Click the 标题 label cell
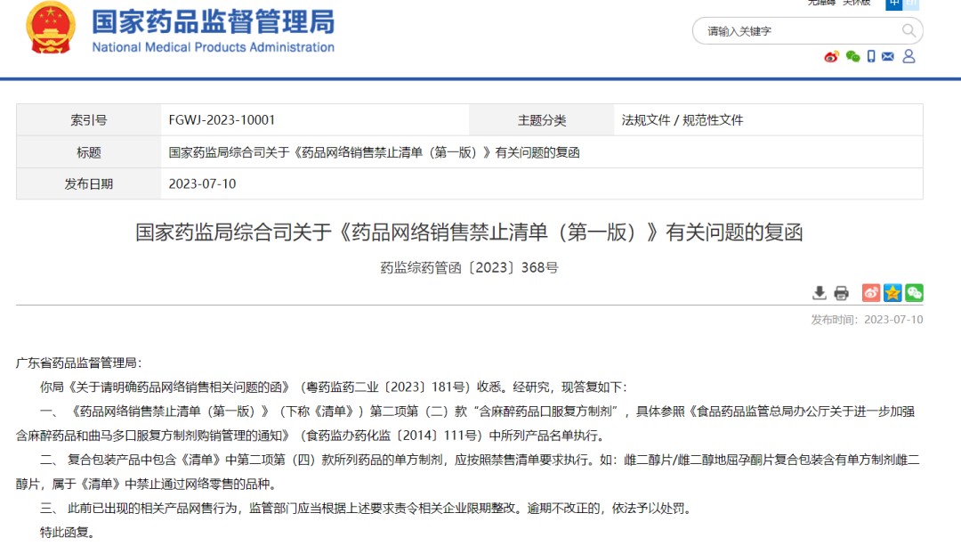961x546 pixels. (89, 152)
